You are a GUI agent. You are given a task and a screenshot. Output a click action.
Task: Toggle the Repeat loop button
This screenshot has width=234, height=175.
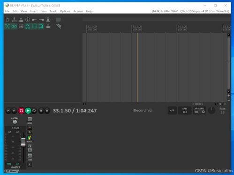(34, 111)
